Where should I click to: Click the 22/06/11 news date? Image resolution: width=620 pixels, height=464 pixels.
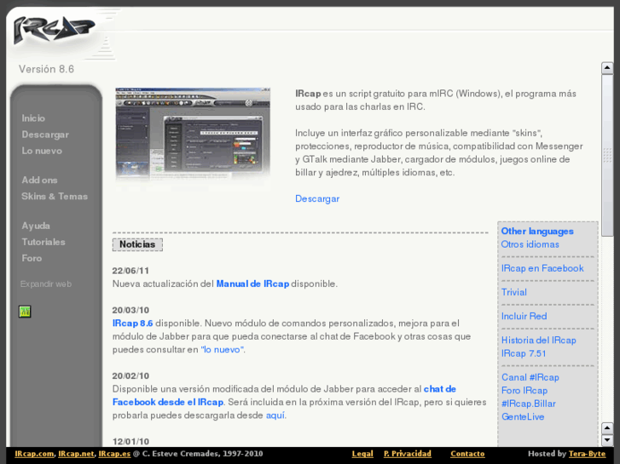tap(130, 271)
